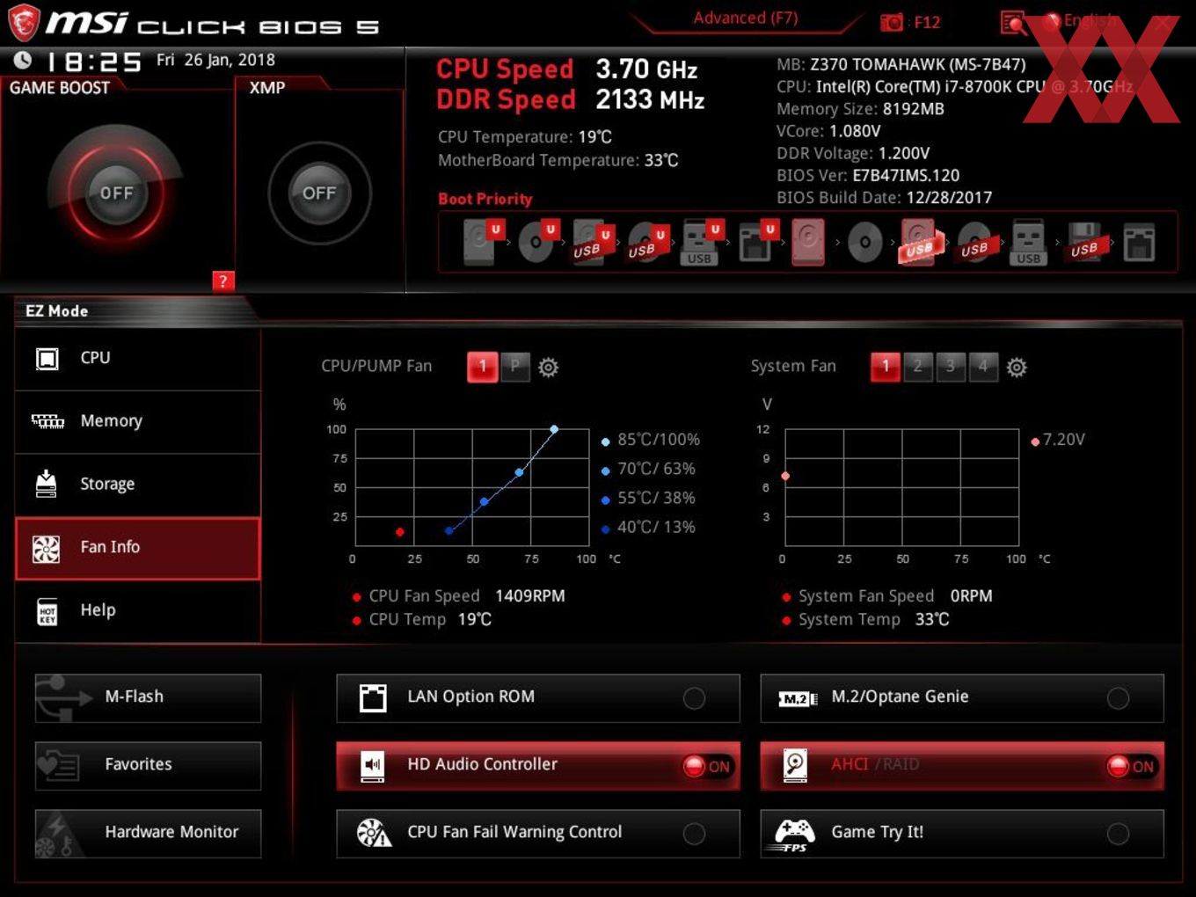Select System Fan tab 2
1196x897 pixels.
[917, 367]
